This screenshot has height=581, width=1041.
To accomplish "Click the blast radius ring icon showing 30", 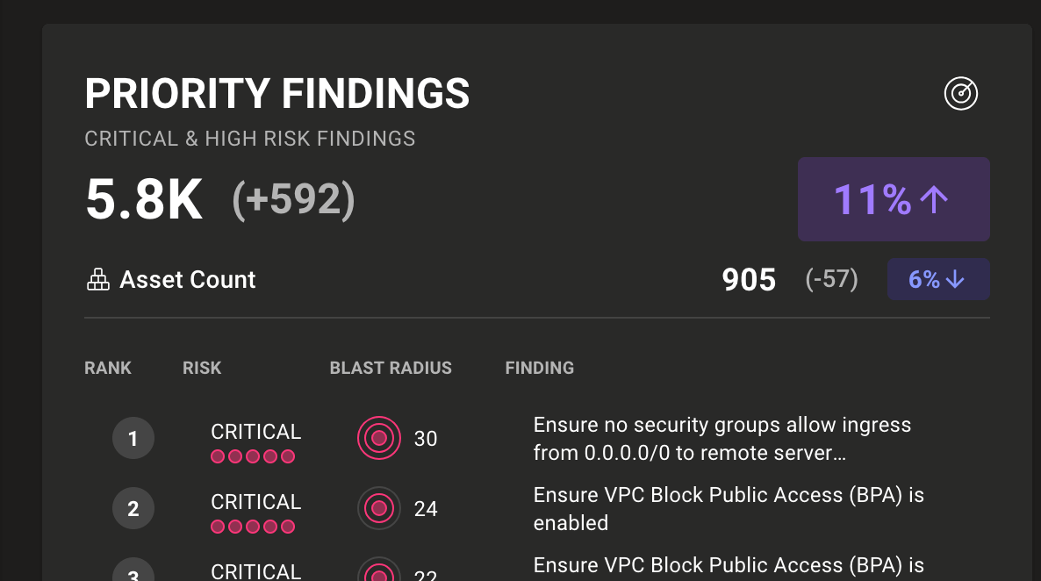I will click(378, 438).
